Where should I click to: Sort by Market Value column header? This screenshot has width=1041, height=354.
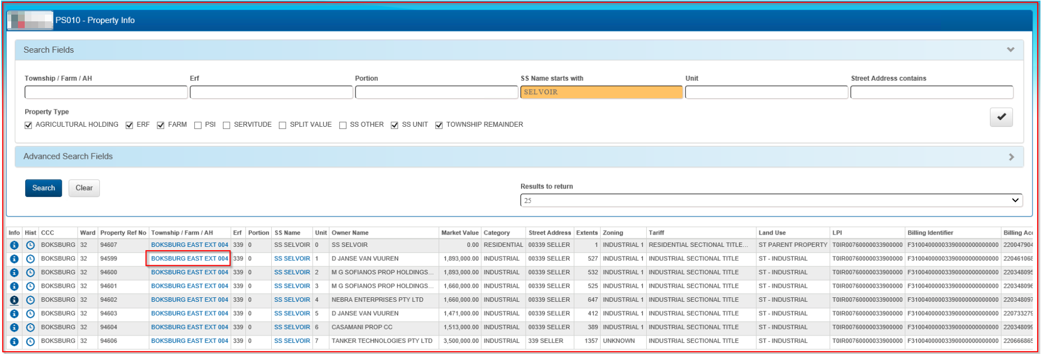[x=459, y=233]
